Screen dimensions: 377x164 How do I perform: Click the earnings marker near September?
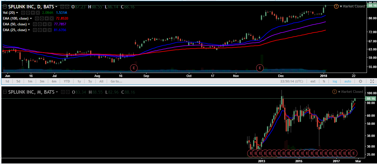point(134,68)
